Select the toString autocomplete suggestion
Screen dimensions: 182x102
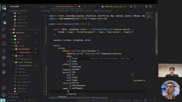(x=101, y=67)
